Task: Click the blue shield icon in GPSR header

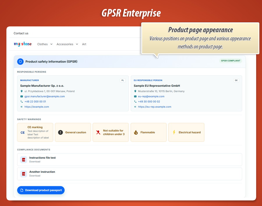Action: click(20, 62)
